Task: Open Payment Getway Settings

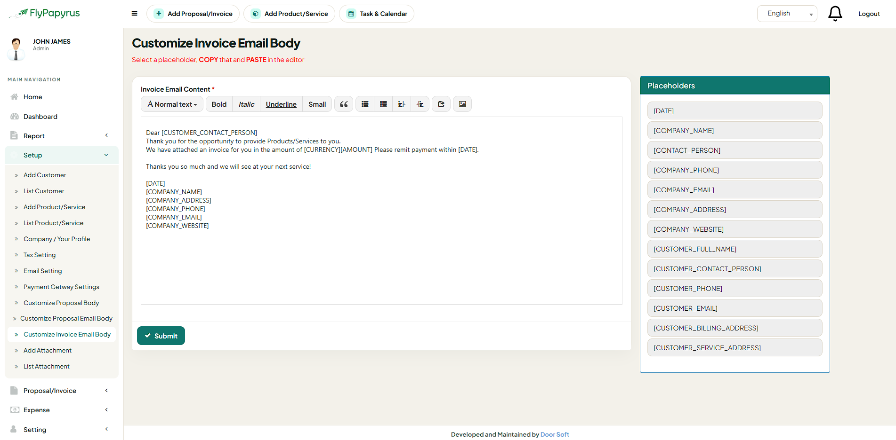Action: tap(61, 287)
